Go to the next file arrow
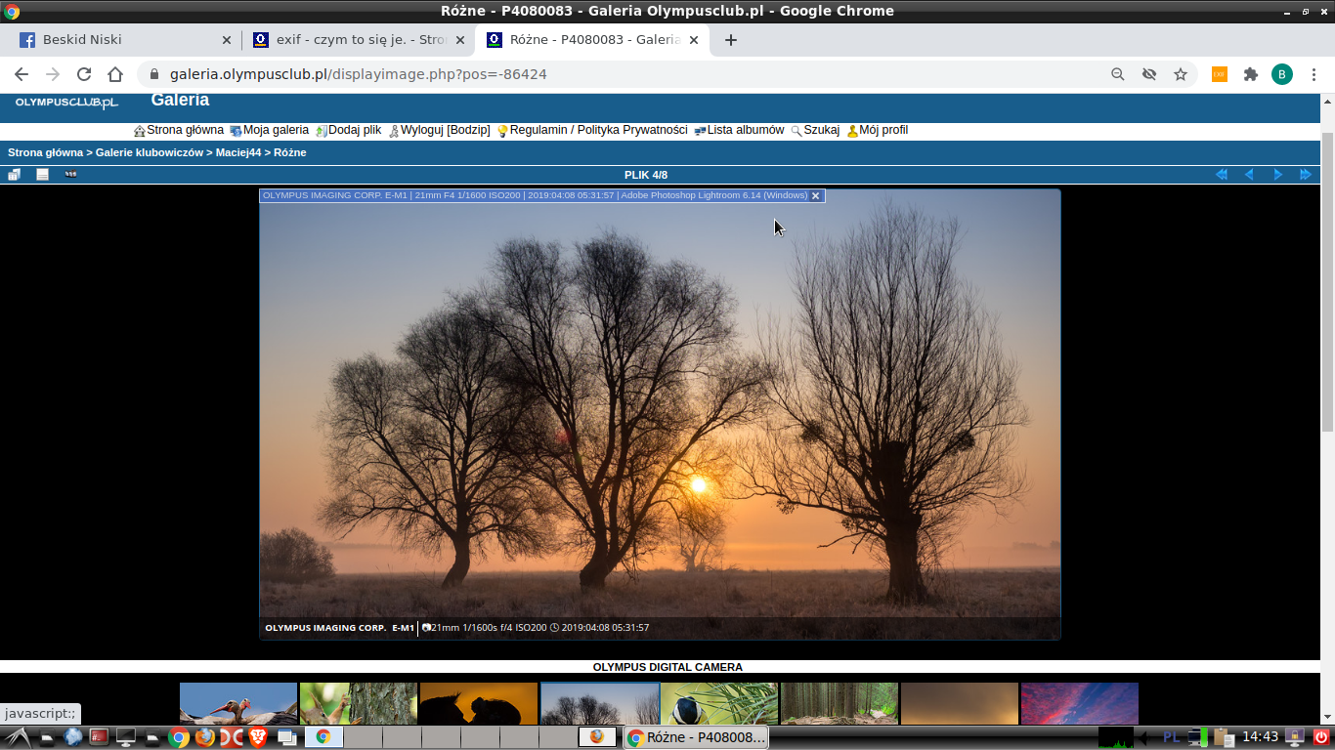1335x750 pixels. click(x=1277, y=175)
